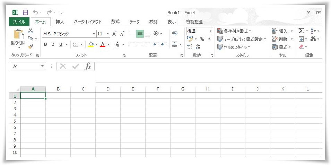Click the Save icon in quick access toolbar
Image resolution: width=331 pixels, height=165 pixels.
[25, 12]
